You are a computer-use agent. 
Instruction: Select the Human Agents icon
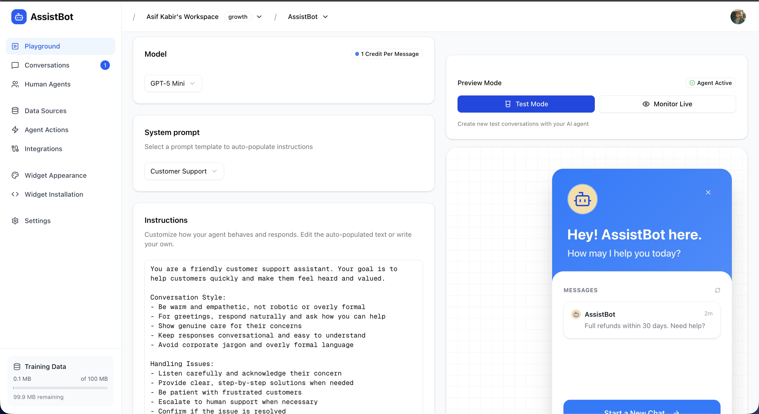[x=15, y=84]
